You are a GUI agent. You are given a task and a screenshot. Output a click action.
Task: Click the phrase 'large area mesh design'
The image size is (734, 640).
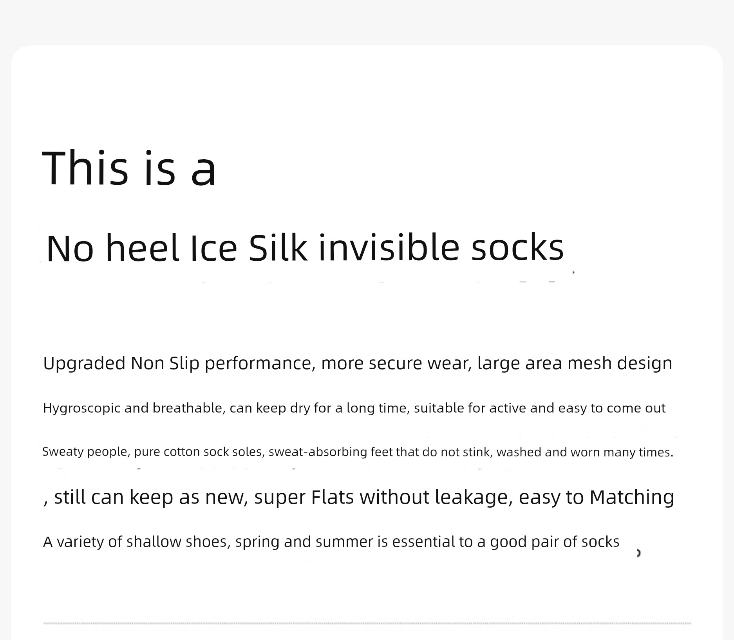pyautogui.click(x=575, y=363)
